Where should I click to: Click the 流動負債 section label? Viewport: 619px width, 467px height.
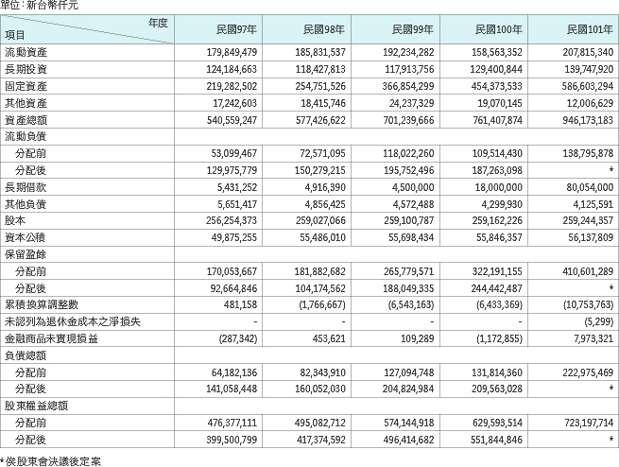(x=26, y=136)
